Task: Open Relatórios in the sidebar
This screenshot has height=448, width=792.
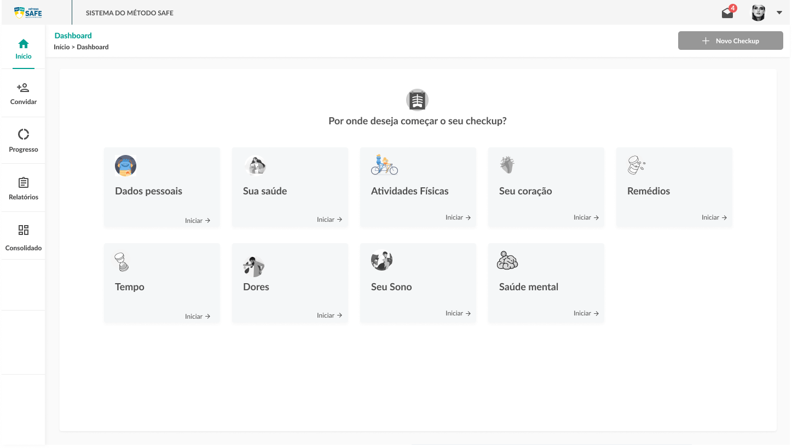Action: click(24, 188)
